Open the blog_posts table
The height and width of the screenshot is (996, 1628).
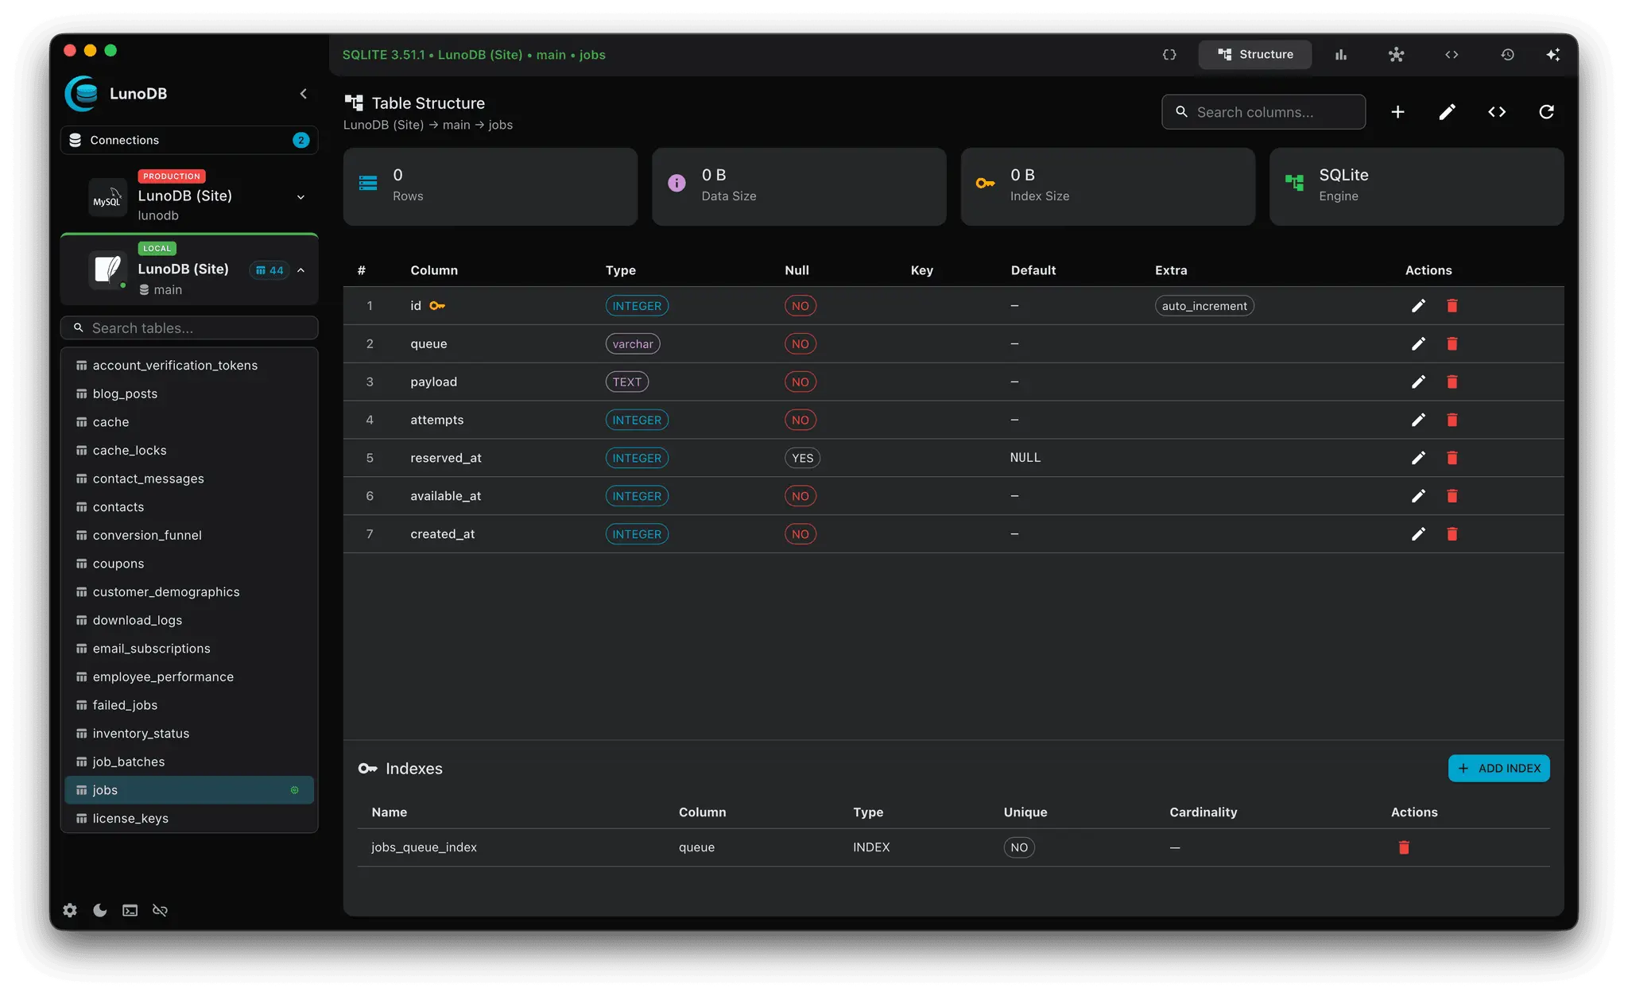click(x=189, y=394)
